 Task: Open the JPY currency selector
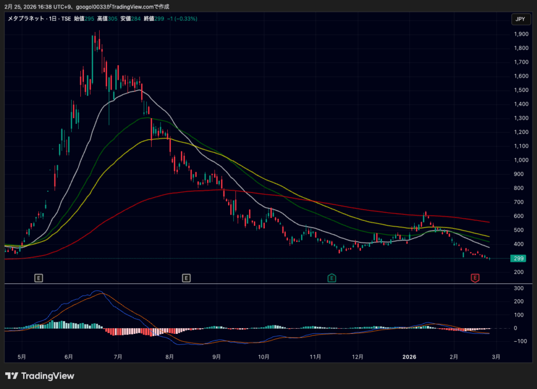point(520,19)
